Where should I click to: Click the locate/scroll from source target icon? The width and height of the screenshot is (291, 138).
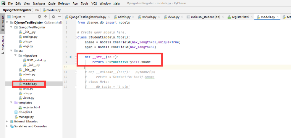(x=39, y=17)
